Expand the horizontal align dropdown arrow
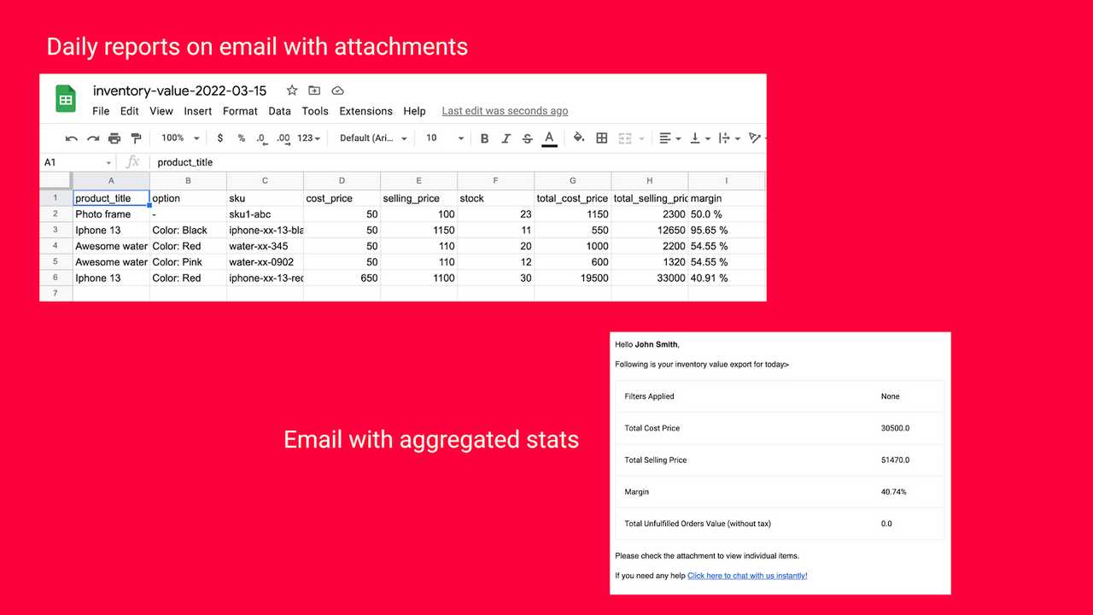The width and height of the screenshot is (1093, 615). click(x=679, y=138)
